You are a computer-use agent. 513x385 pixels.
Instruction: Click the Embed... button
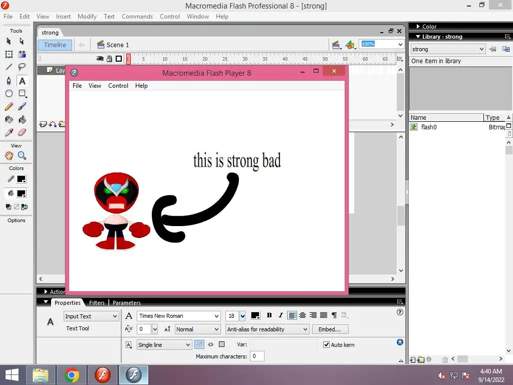point(330,329)
